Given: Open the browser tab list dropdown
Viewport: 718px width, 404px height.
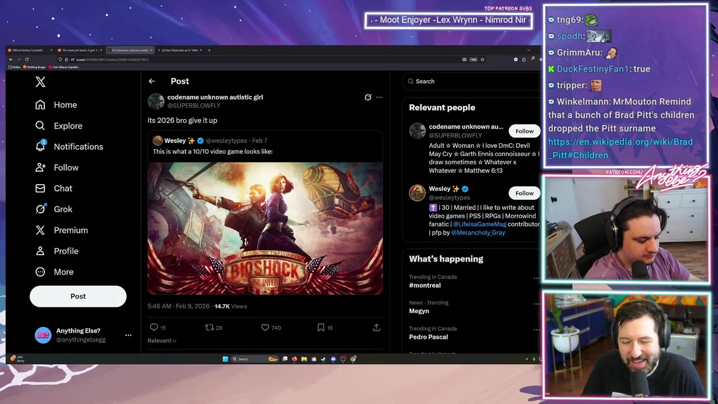Looking at the screenshot, I should 528,50.
